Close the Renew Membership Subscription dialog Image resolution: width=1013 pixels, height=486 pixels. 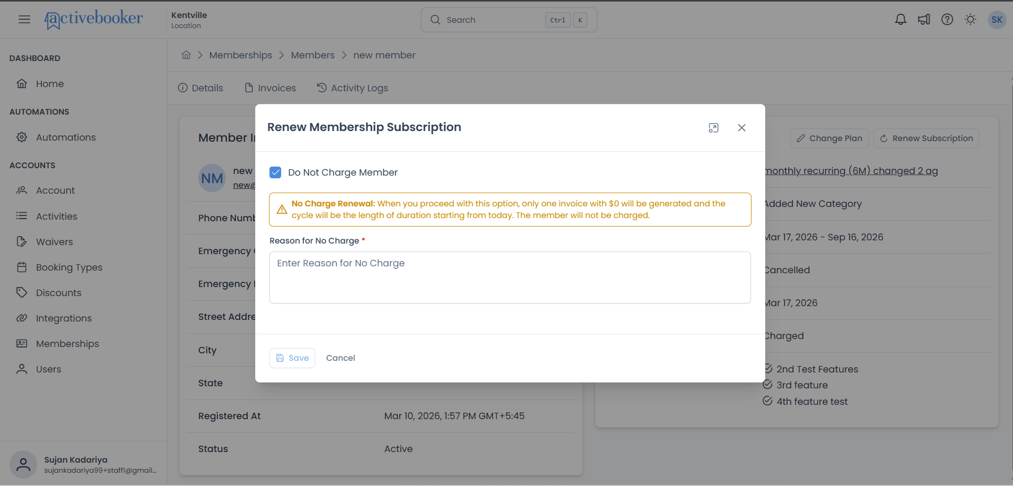click(741, 128)
